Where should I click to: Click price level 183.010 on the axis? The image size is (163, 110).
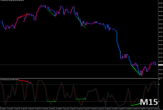[x=160, y=24]
